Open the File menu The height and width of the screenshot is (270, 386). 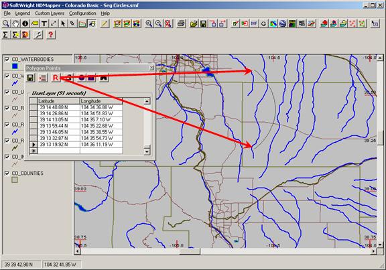coord(7,13)
